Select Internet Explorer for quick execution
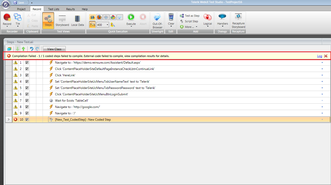 pos(92,17)
